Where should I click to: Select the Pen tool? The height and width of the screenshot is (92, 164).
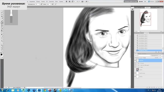tap(2, 37)
